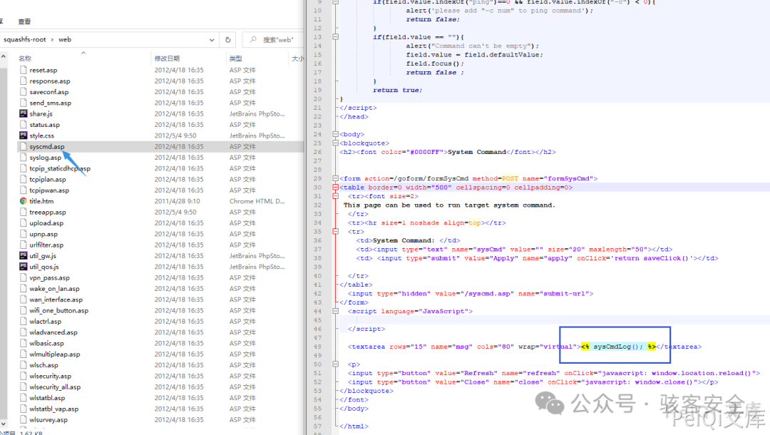Click the util_gw.js file icon
Image resolution: width=770 pixels, height=435 pixels.
pyautogui.click(x=23, y=256)
